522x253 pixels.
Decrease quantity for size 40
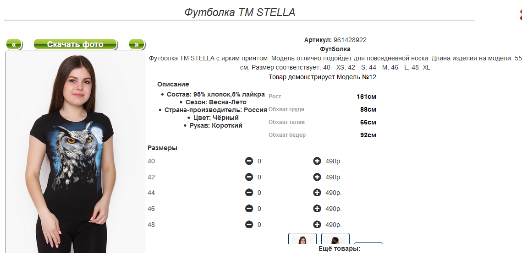click(x=249, y=161)
